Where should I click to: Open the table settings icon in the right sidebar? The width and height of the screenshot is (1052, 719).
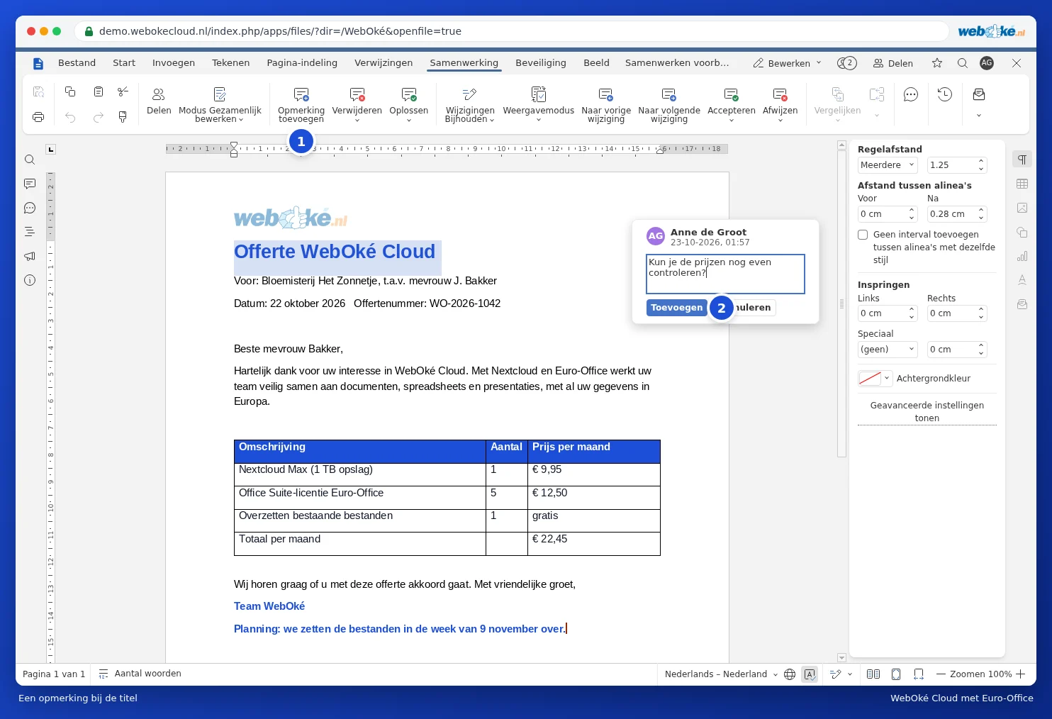point(1022,184)
